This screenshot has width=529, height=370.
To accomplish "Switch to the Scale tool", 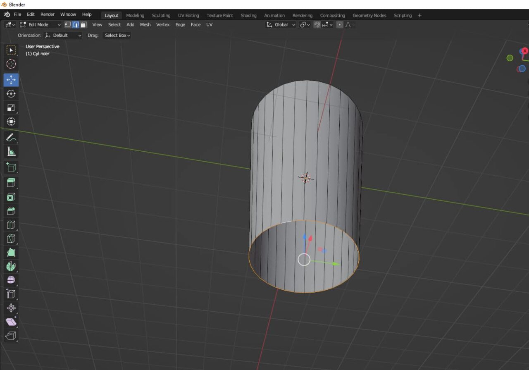I will (x=11, y=107).
